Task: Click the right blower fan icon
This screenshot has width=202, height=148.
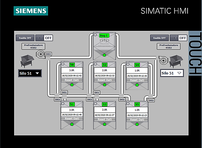Action: coord(163,60)
